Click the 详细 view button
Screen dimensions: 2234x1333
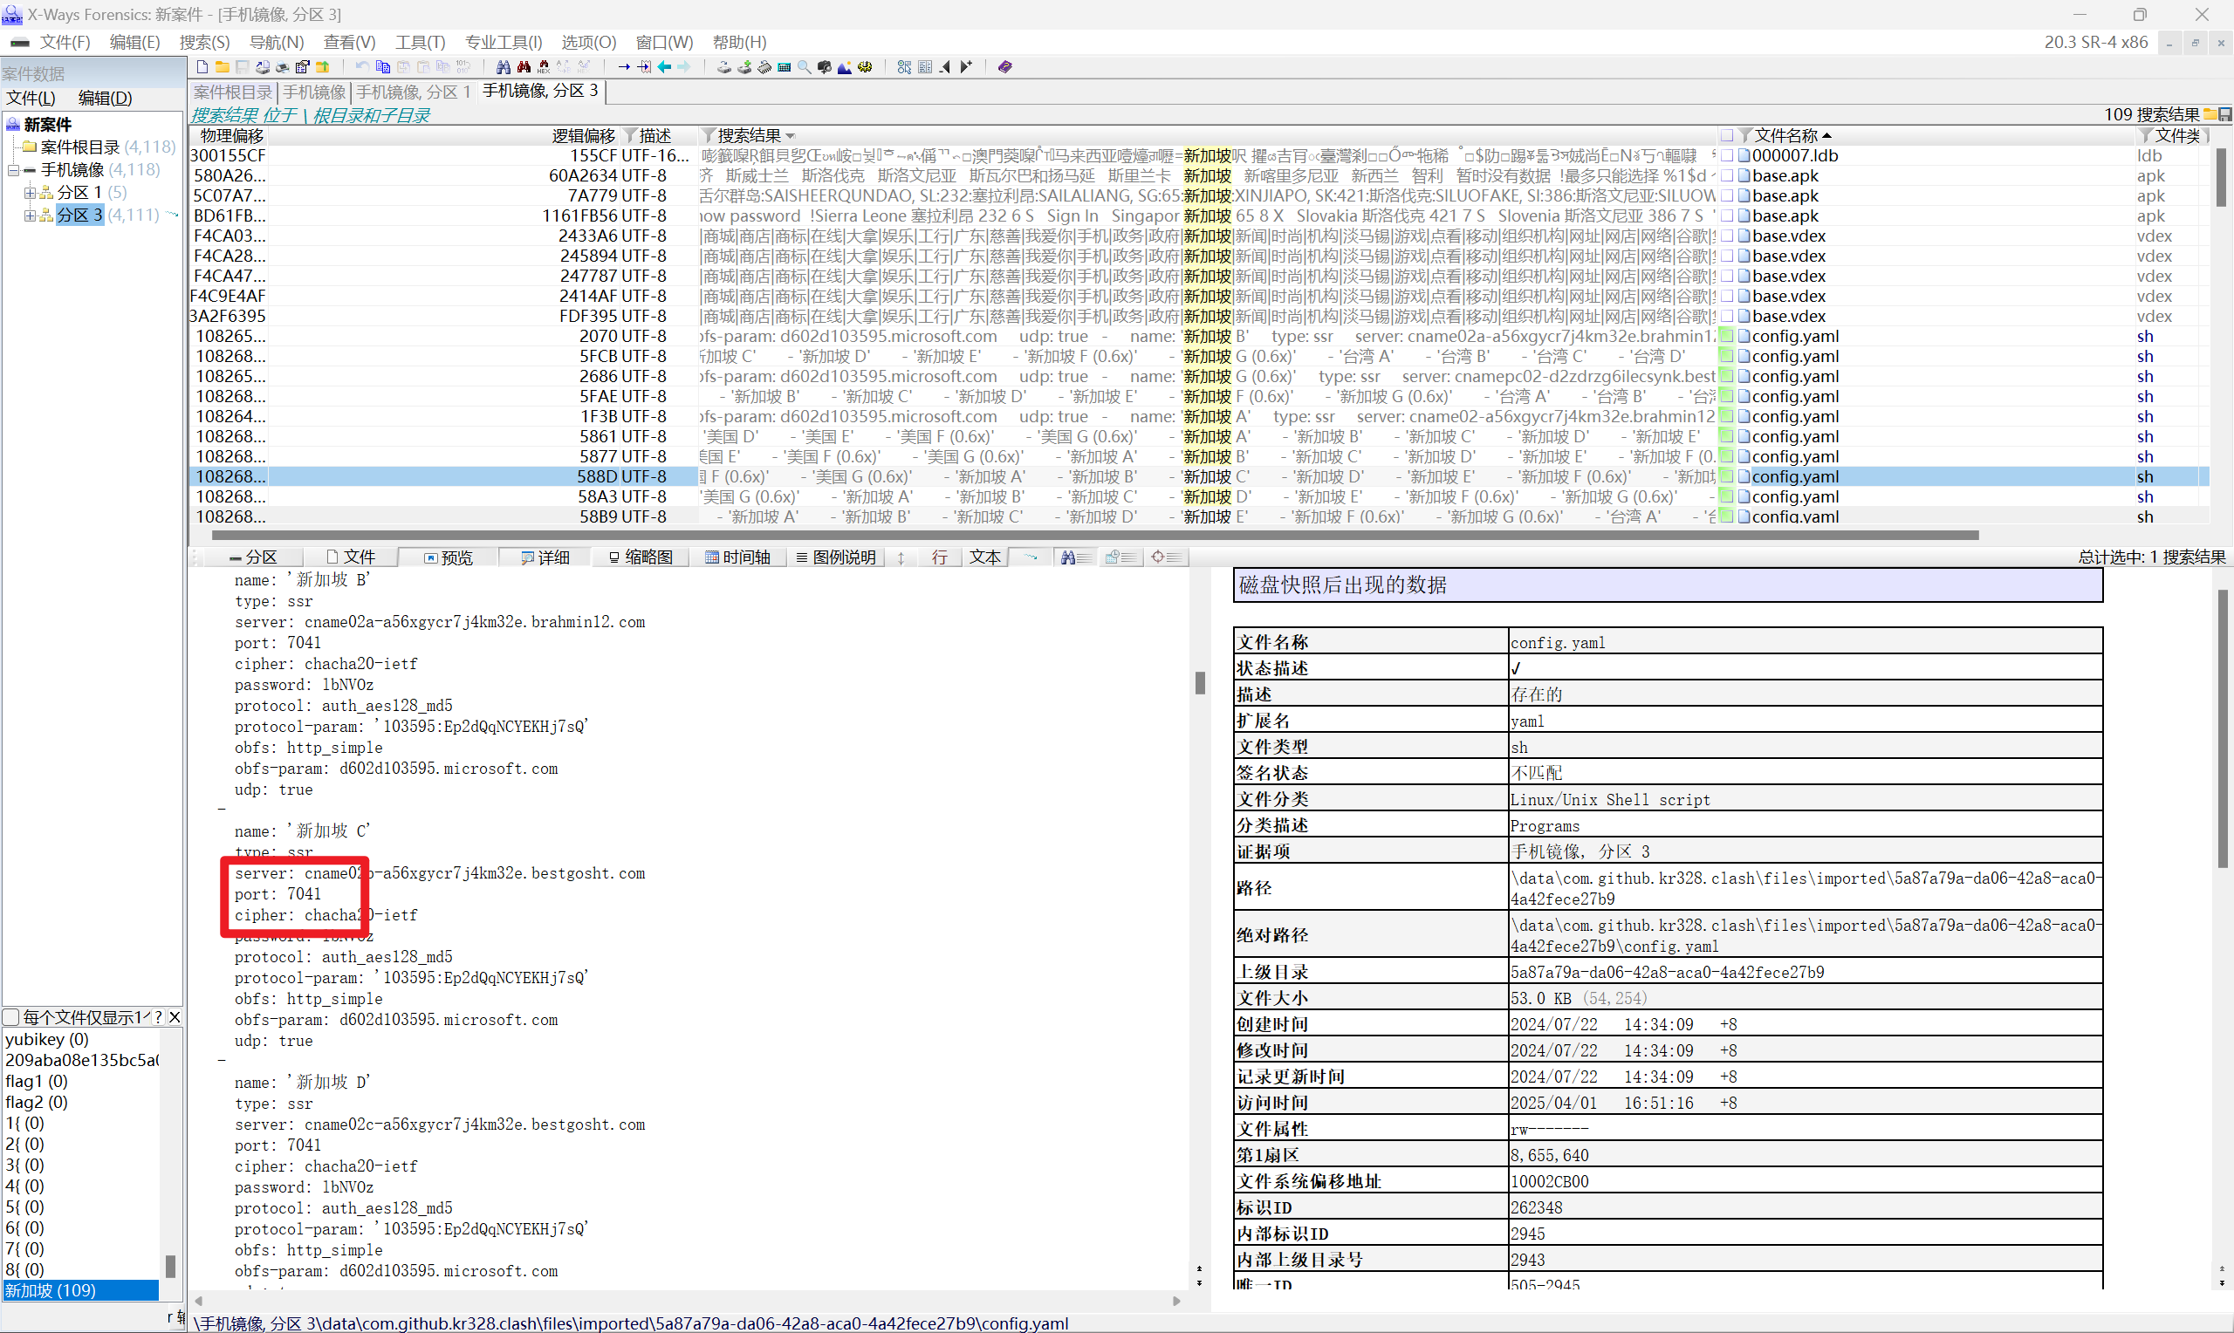545,557
